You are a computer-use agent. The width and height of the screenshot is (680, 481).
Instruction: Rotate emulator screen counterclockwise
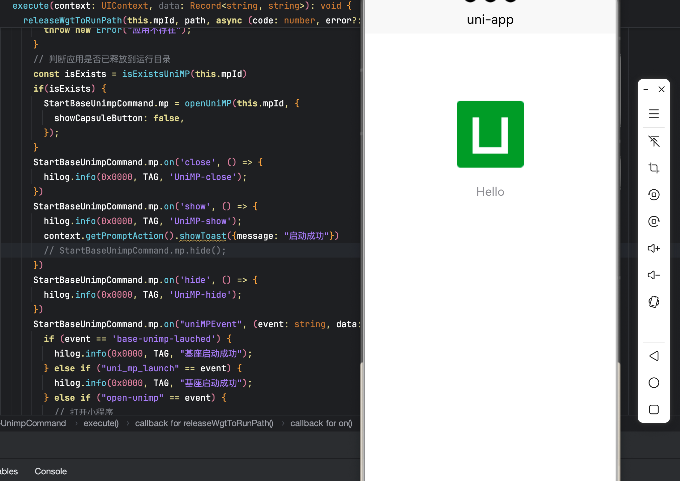[x=654, y=195]
